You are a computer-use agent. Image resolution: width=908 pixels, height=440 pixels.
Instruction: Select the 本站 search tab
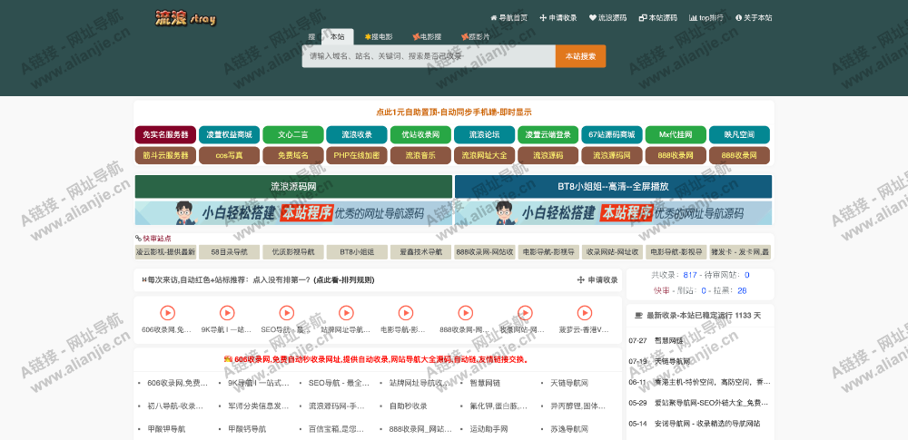click(337, 36)
